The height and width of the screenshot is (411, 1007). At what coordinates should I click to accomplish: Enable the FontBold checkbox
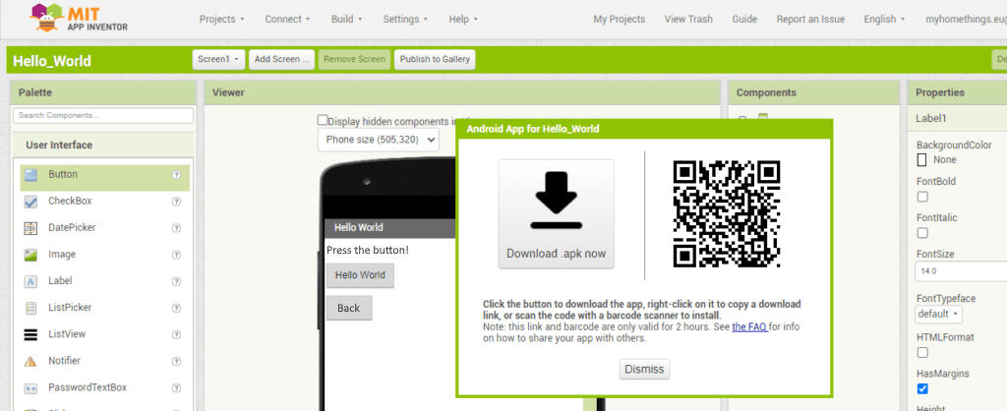pos(922,197)
